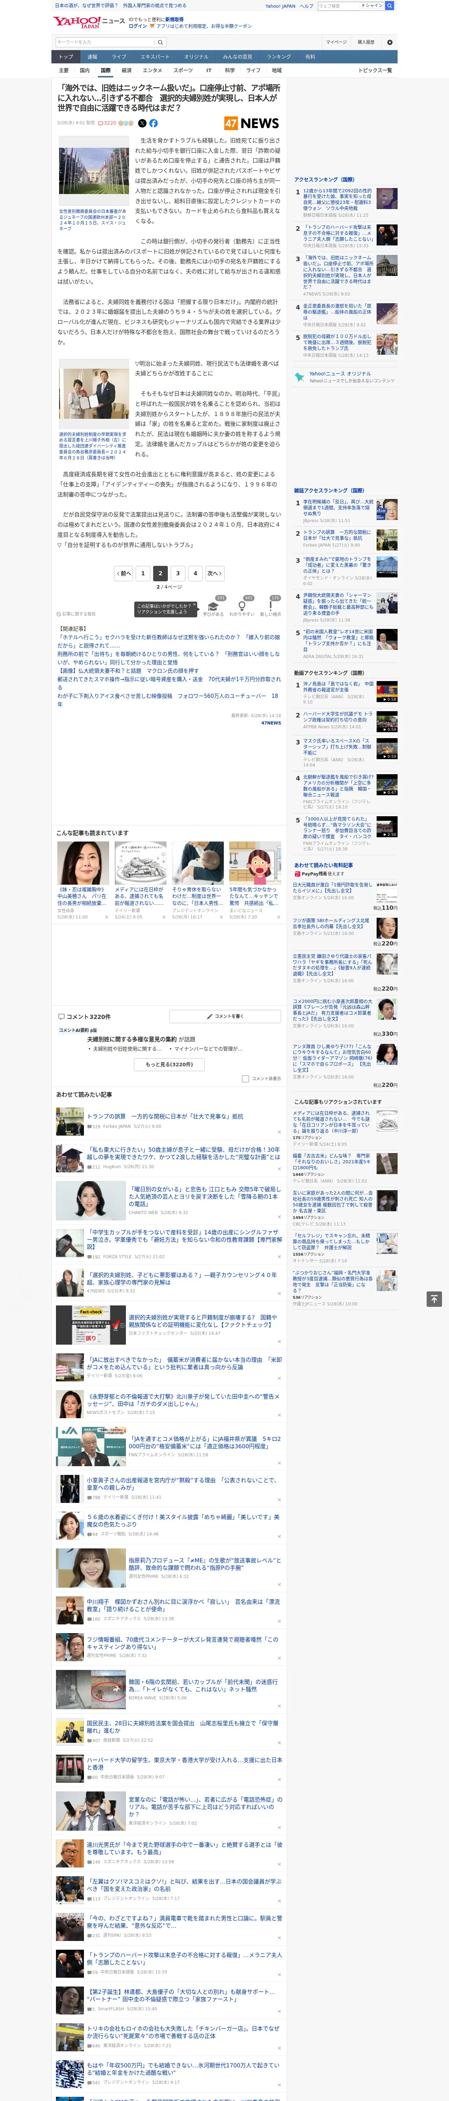Go to page 1 of article
Screen dimensions: 449x2101
[x=143, y=573]
